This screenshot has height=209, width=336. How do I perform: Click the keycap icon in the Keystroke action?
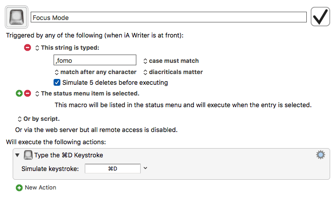(x=28, y=155)
